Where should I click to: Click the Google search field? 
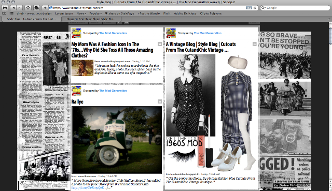295,8
